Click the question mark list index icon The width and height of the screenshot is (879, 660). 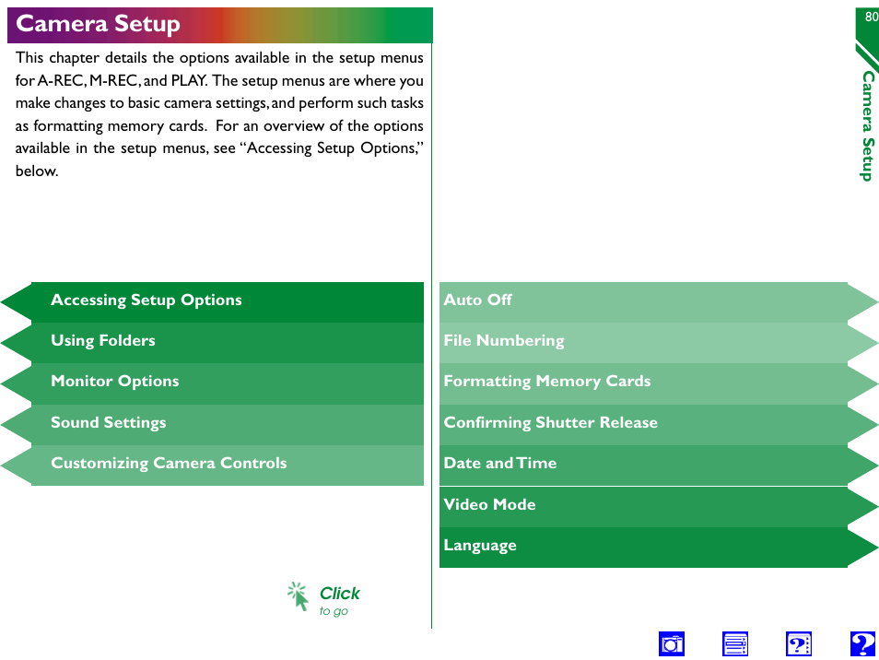[x=799, y=644]
